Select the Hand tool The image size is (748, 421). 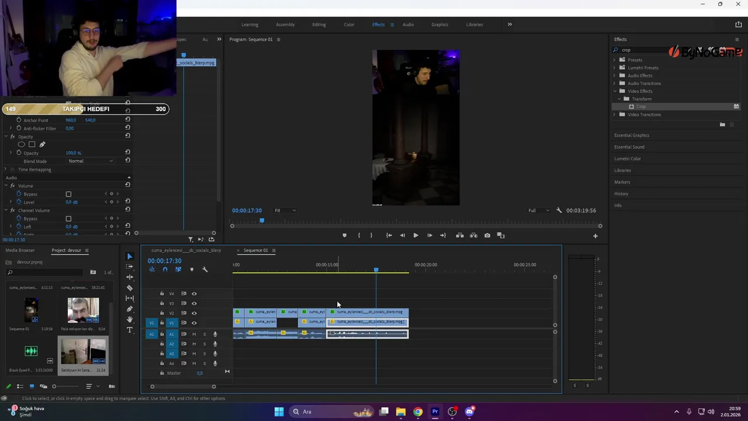tap(130, 319)
